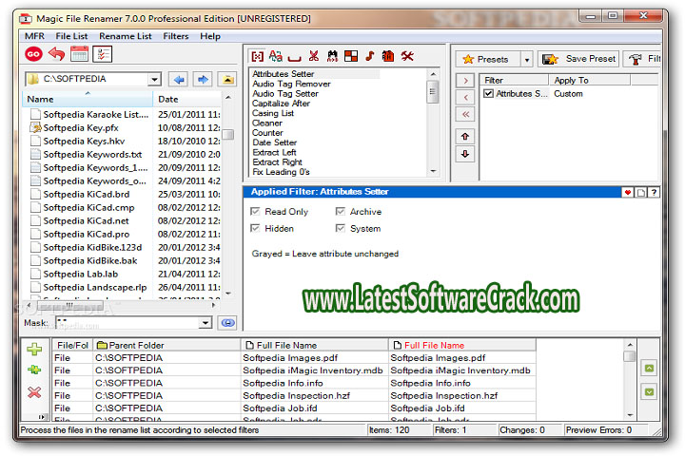Select Softpedia Key.pfx file
This screenshot has width=685, height=456.
[81, 128]
